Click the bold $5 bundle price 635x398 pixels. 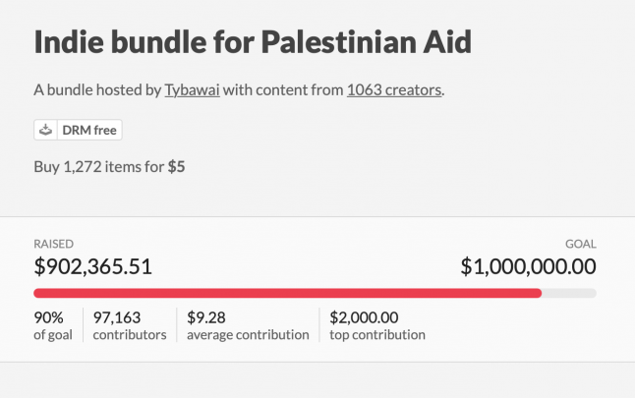(176, 167)
